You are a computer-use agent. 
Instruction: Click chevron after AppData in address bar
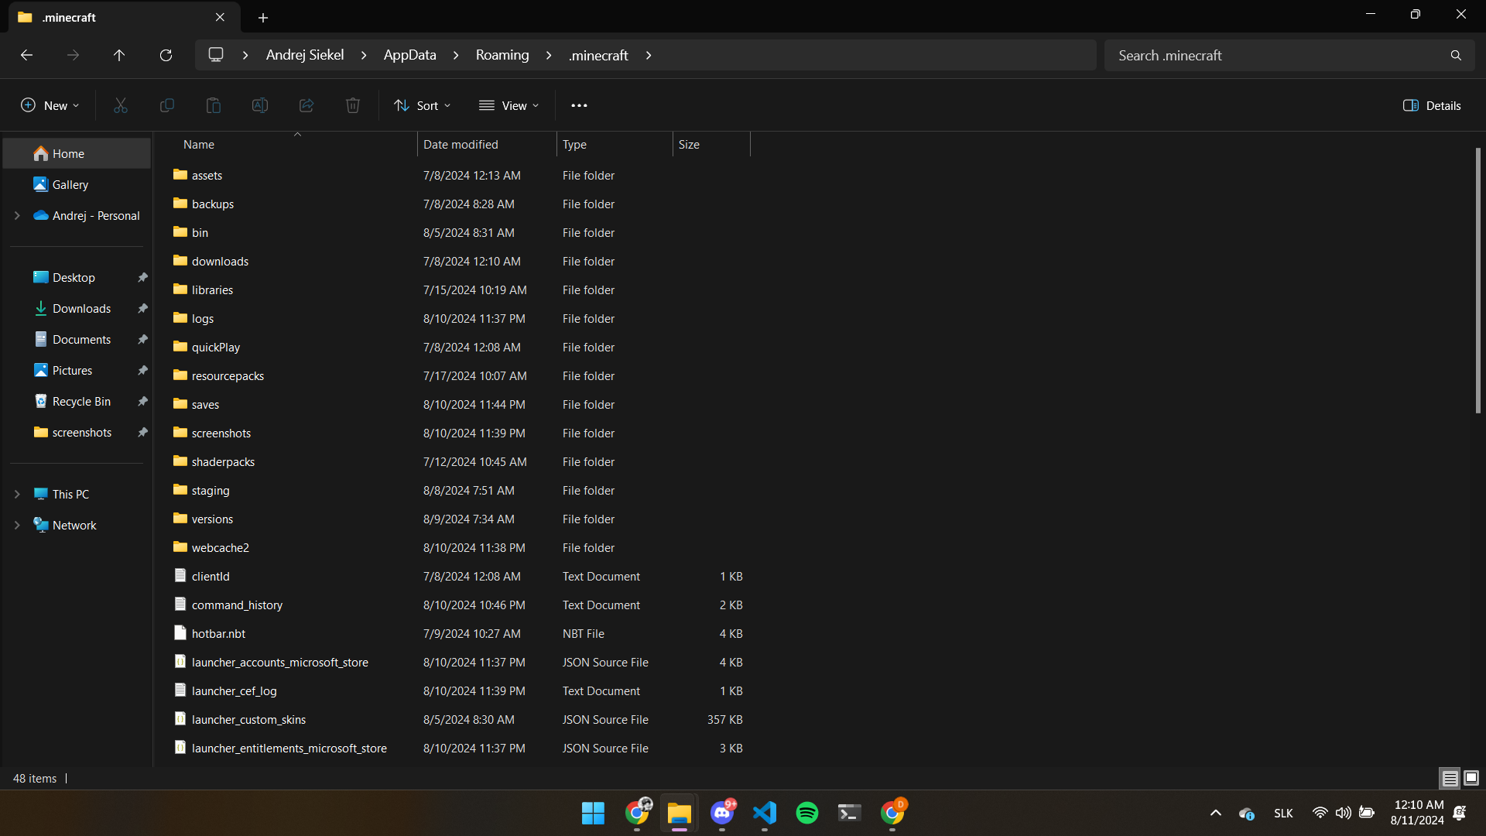(456, 55)
